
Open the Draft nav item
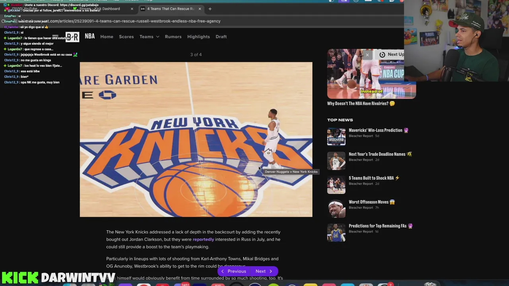click(x=221, y=37)
